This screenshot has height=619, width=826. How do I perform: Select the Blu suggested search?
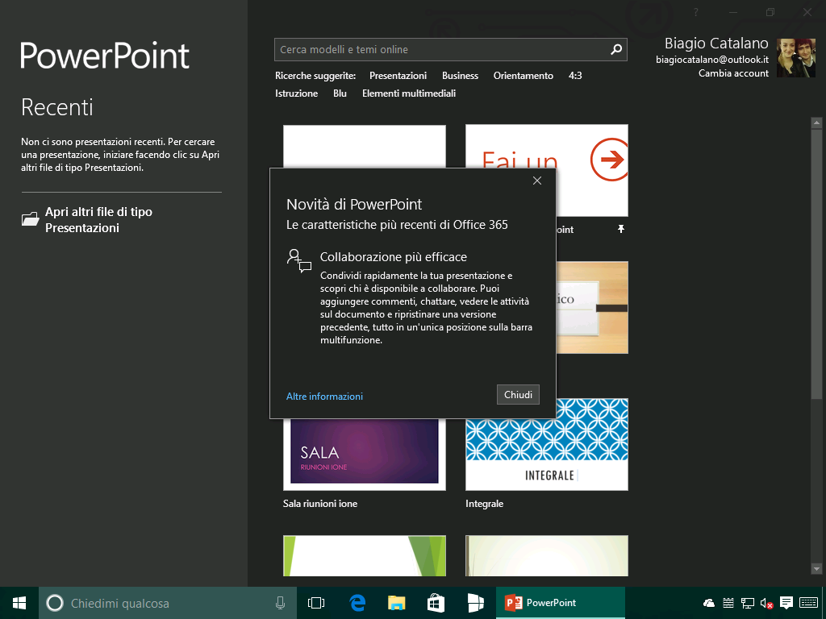coord(340,93)
